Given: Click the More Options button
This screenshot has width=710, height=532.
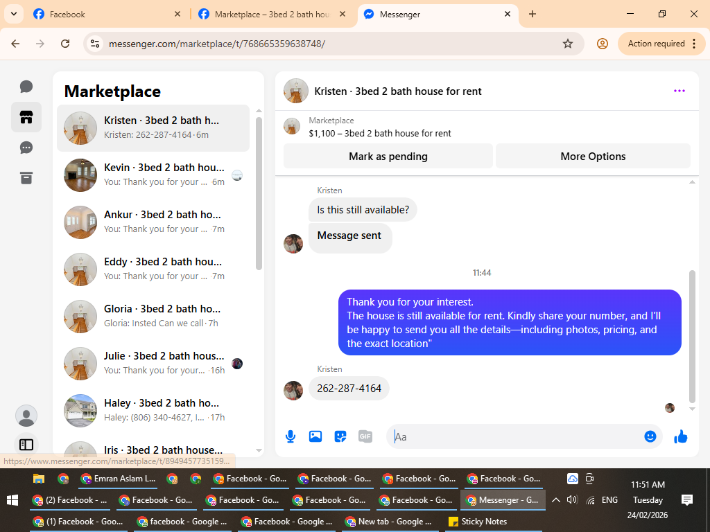Looking at the screenshot, I should 593,157.
